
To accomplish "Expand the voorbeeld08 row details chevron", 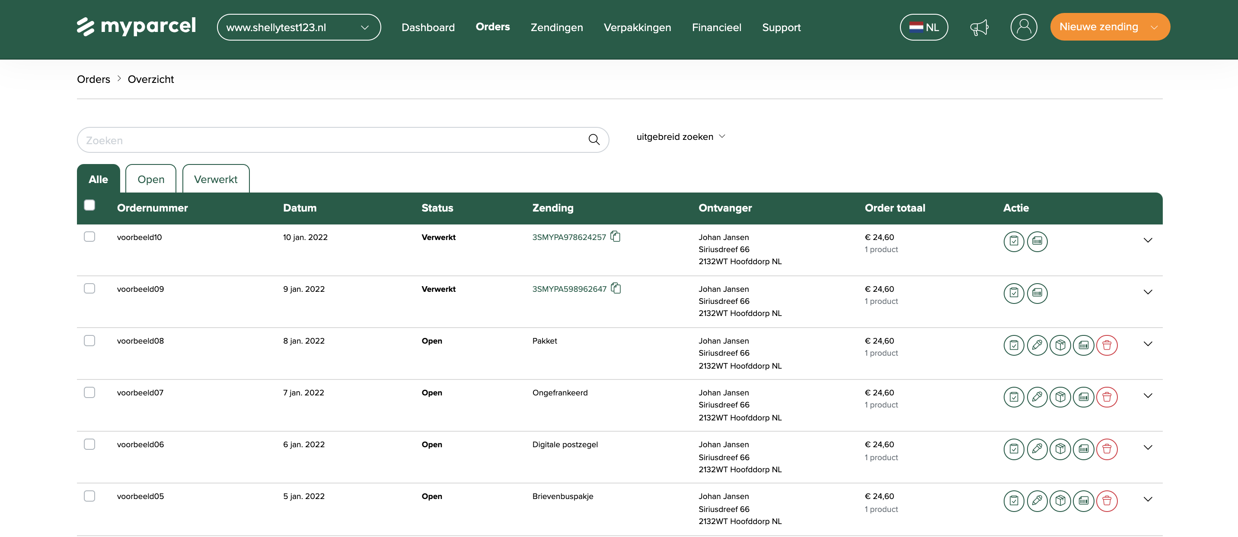I will click(x=1147, y=344).
